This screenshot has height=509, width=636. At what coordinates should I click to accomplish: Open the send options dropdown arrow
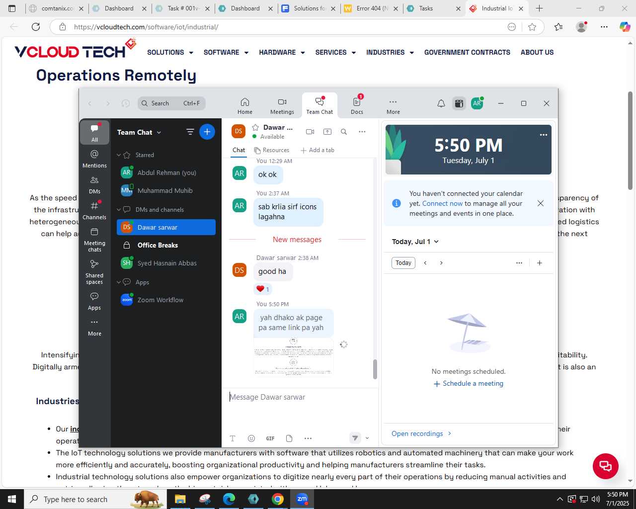(367, 438)
